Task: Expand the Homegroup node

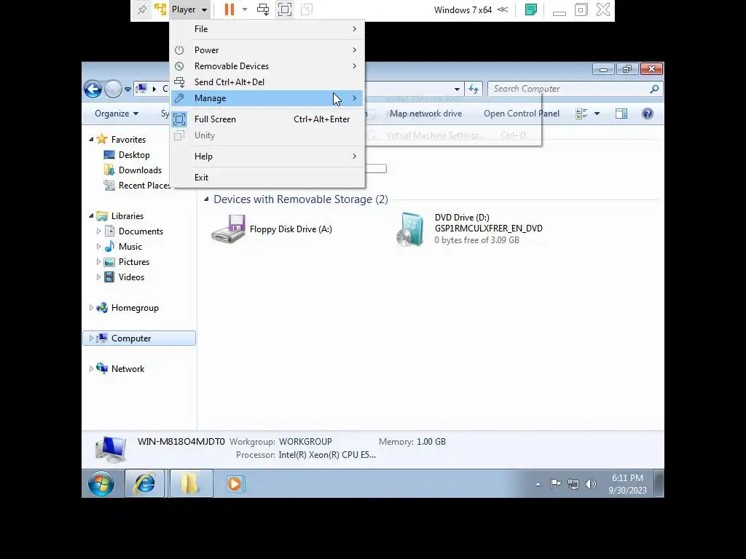Action: 91,308
